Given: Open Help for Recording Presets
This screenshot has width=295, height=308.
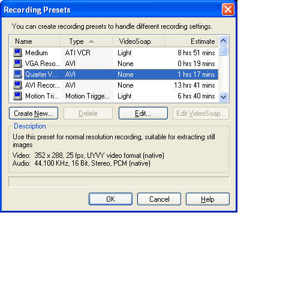Looking at the screenshot, I should 207,199.
